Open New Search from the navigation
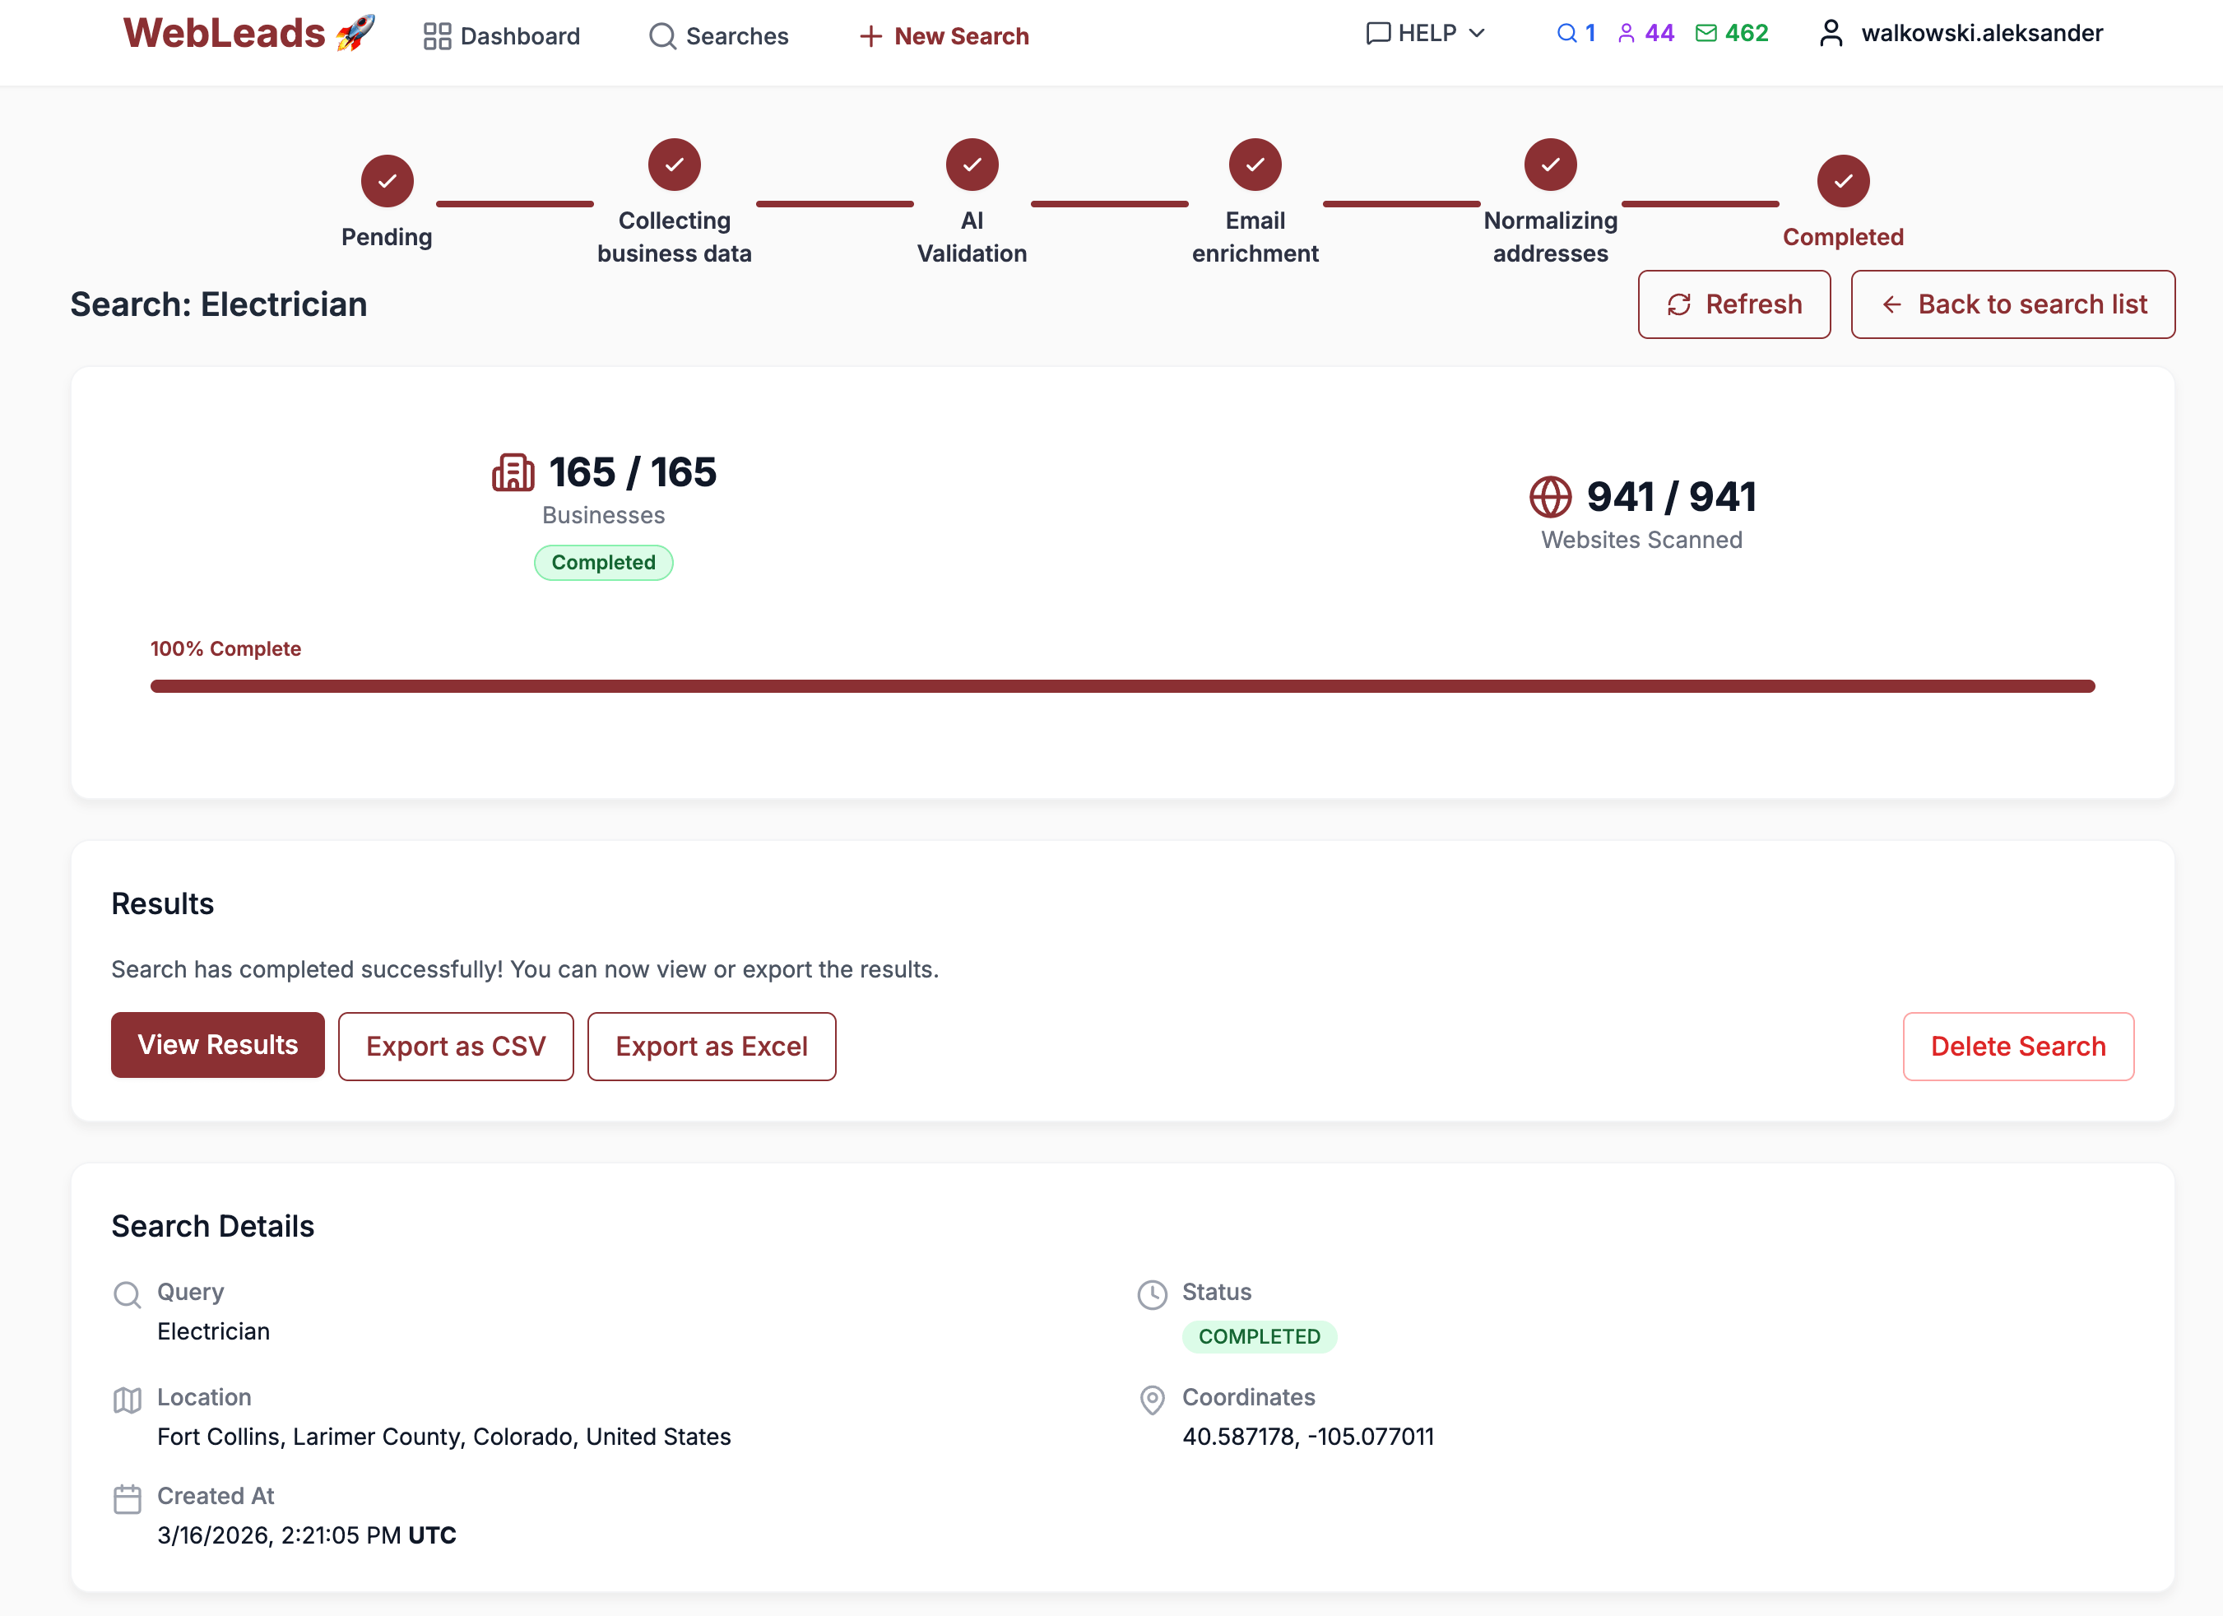The width and height of the screenshot is (2223, 1616). tap(943, 35)
